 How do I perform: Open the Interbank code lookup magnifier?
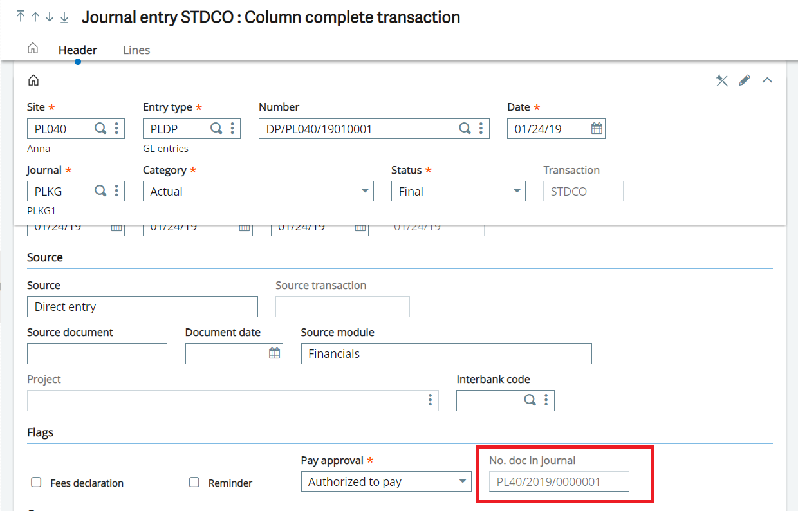coord(530,400)
